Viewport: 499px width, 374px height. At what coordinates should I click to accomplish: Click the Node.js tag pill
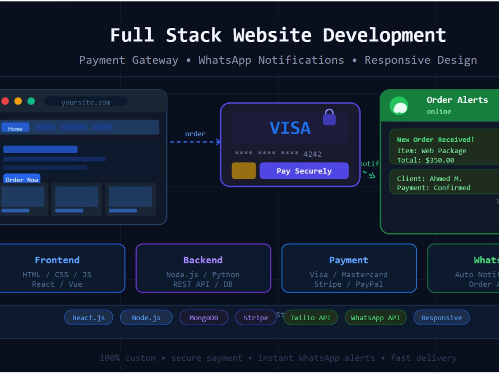coord(146,317)
